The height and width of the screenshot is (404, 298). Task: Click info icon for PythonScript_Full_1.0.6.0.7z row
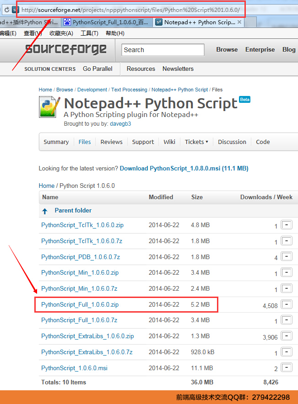[x=287, y=320]
